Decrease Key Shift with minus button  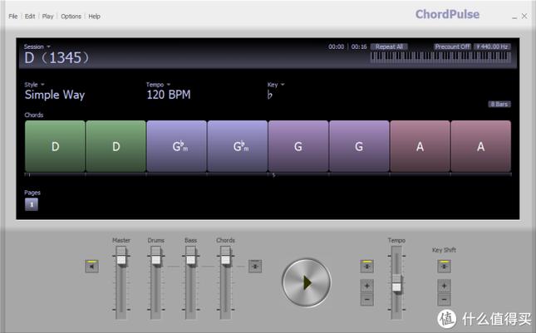pos(444,300)
